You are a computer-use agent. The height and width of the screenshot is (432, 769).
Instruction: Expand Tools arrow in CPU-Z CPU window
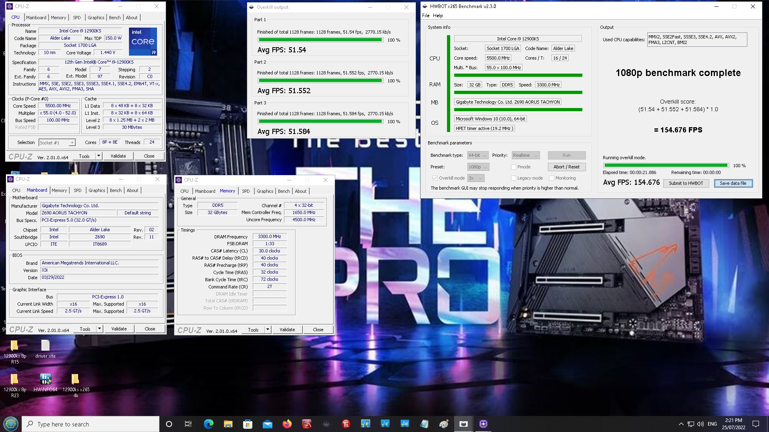click(99, 156)
